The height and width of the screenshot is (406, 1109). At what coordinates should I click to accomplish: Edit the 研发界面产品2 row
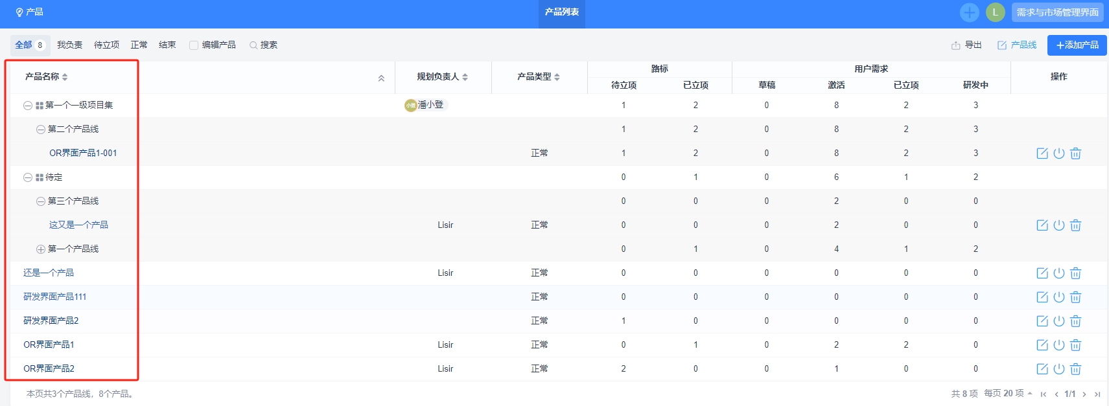click(x=1042, y=321)
